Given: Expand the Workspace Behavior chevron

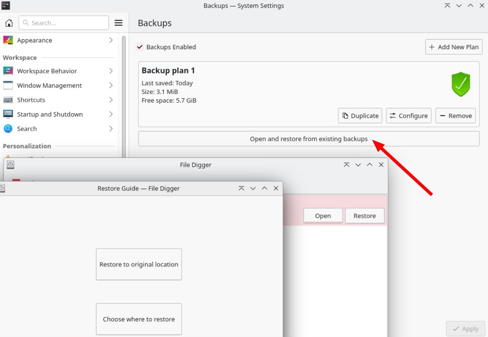Looking at the screenshot, I should click(111, 71).
